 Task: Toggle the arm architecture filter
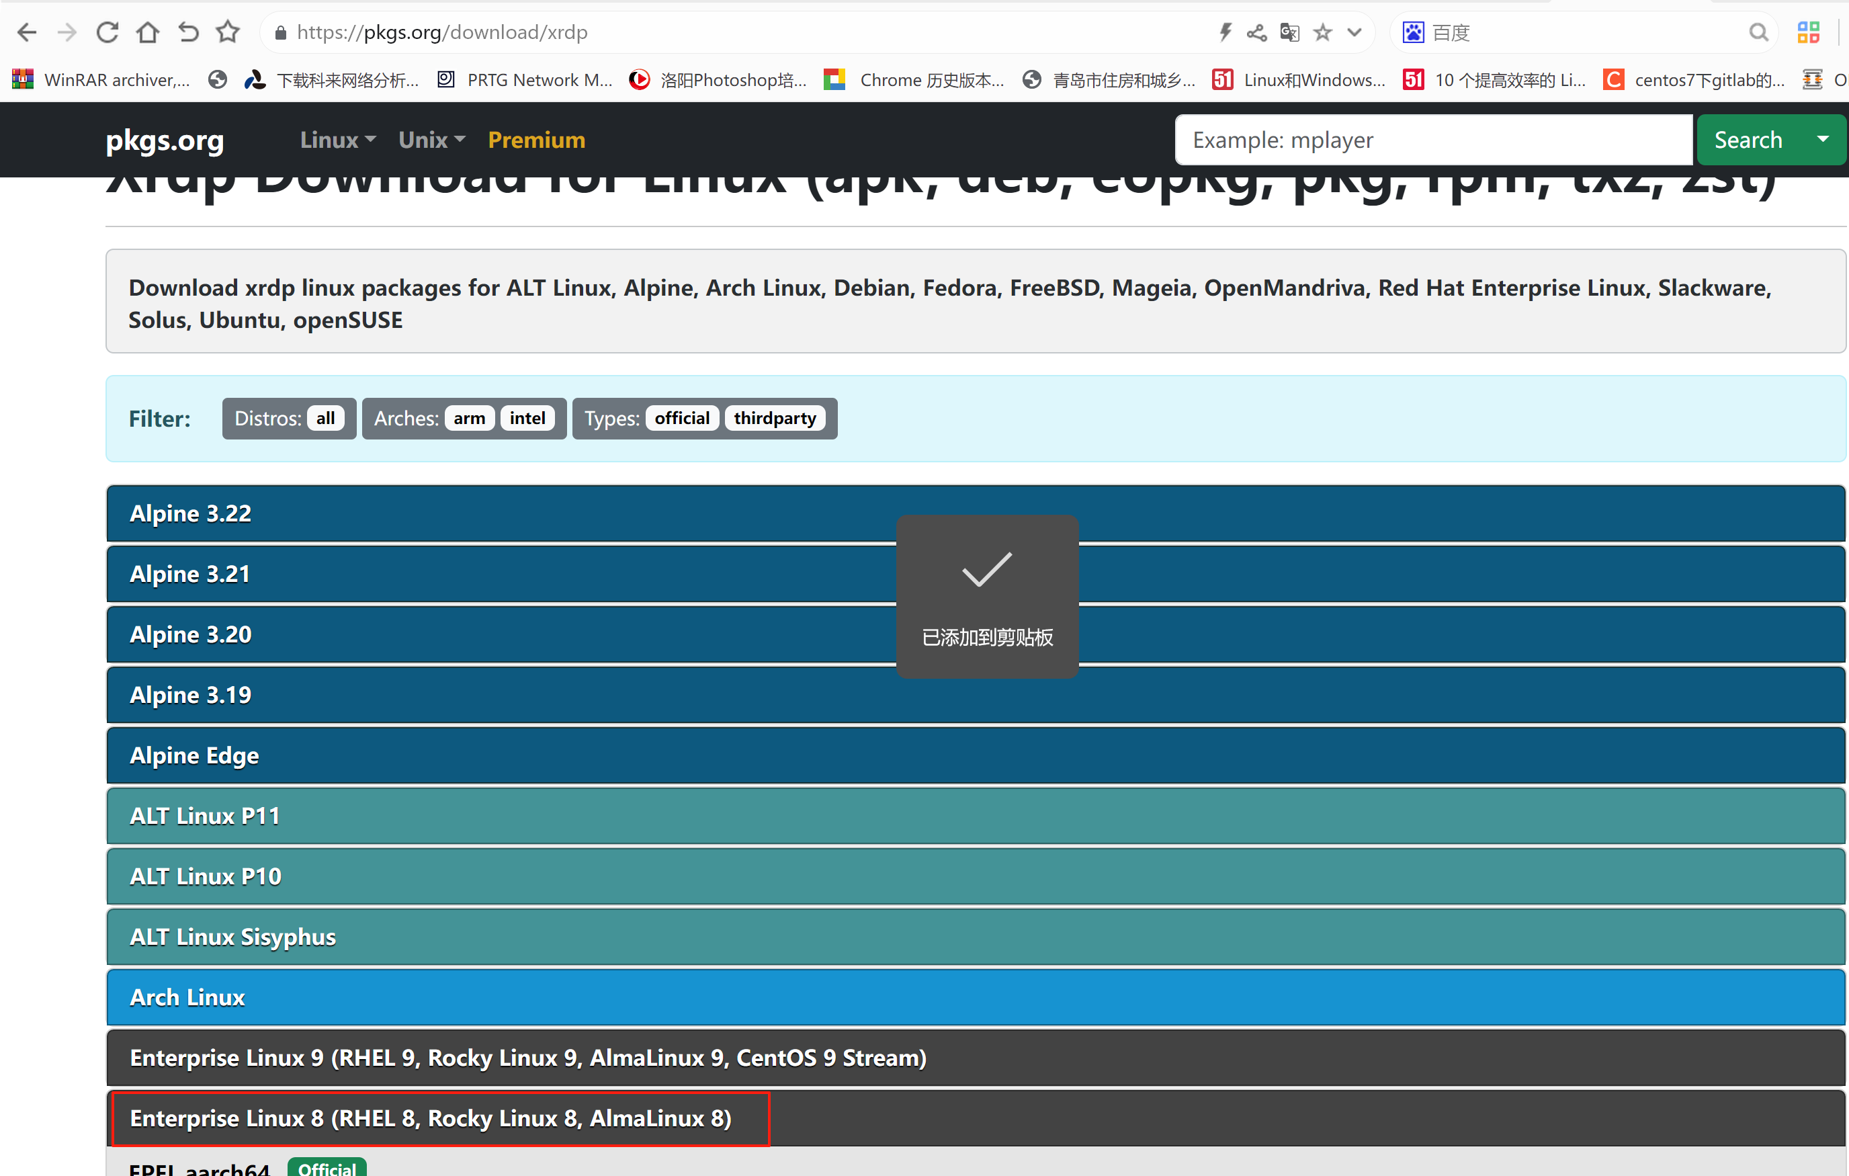(x=469, y=418)
